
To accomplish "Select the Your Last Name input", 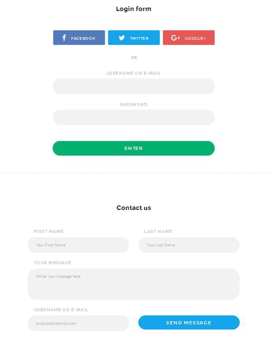I will pyautogui.click(x=189, y=245).
